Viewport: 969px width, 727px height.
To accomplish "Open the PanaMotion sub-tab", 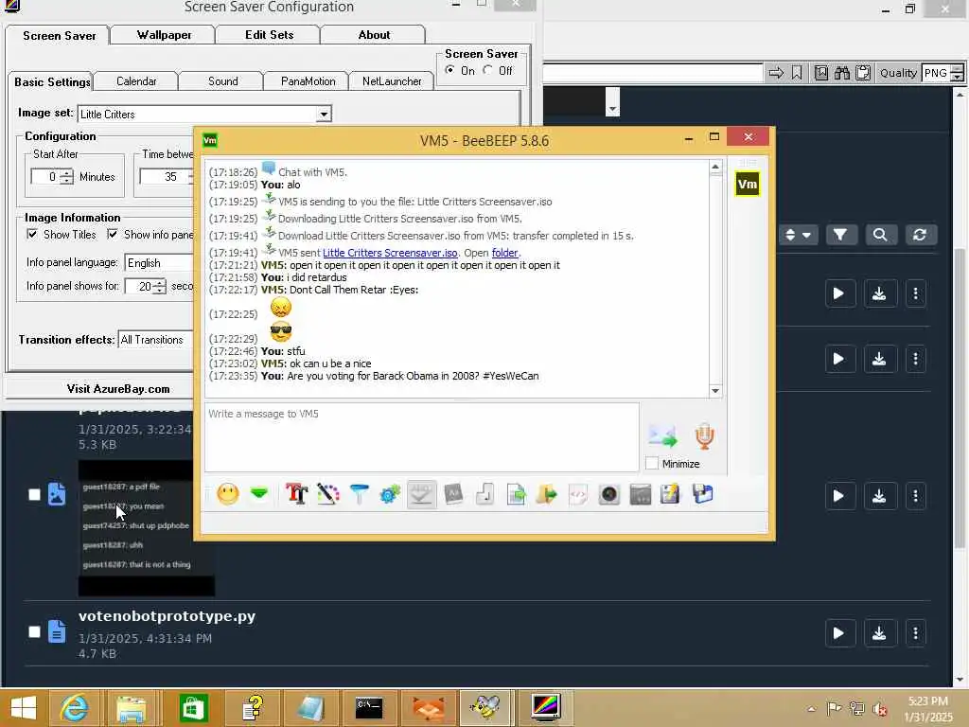I will pos(308,81).
